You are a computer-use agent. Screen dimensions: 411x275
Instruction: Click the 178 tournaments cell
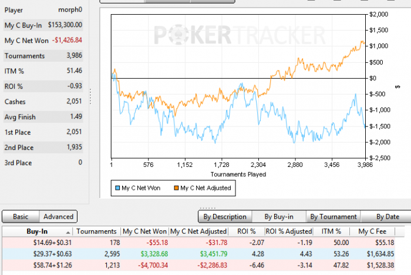coord(115,243)
